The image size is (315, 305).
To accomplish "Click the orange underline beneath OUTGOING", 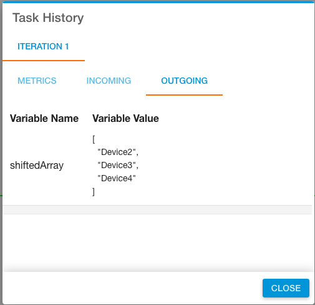I will [x=184, y=95].
